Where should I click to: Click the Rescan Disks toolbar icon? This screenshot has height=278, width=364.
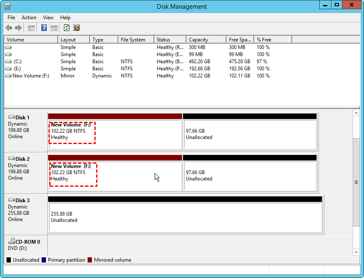click(x=76, y=28)
